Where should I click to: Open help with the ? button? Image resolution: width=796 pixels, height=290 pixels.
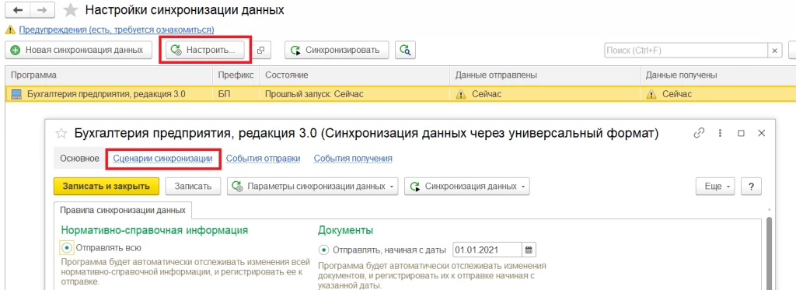(x=752, y=187)
